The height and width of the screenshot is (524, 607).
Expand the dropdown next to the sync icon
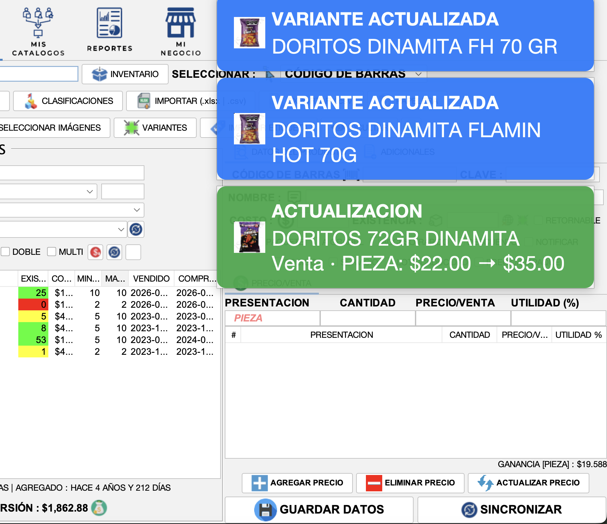pyautogui.click(x=63, y=229)
